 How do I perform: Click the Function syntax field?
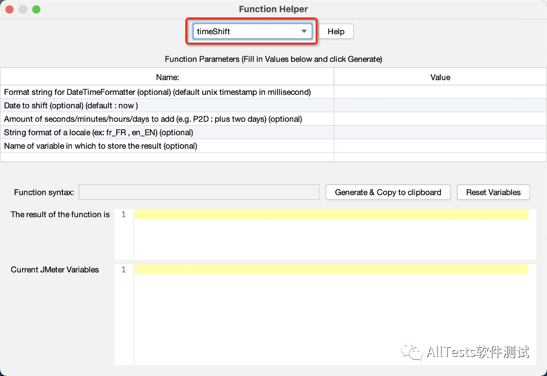199,192
